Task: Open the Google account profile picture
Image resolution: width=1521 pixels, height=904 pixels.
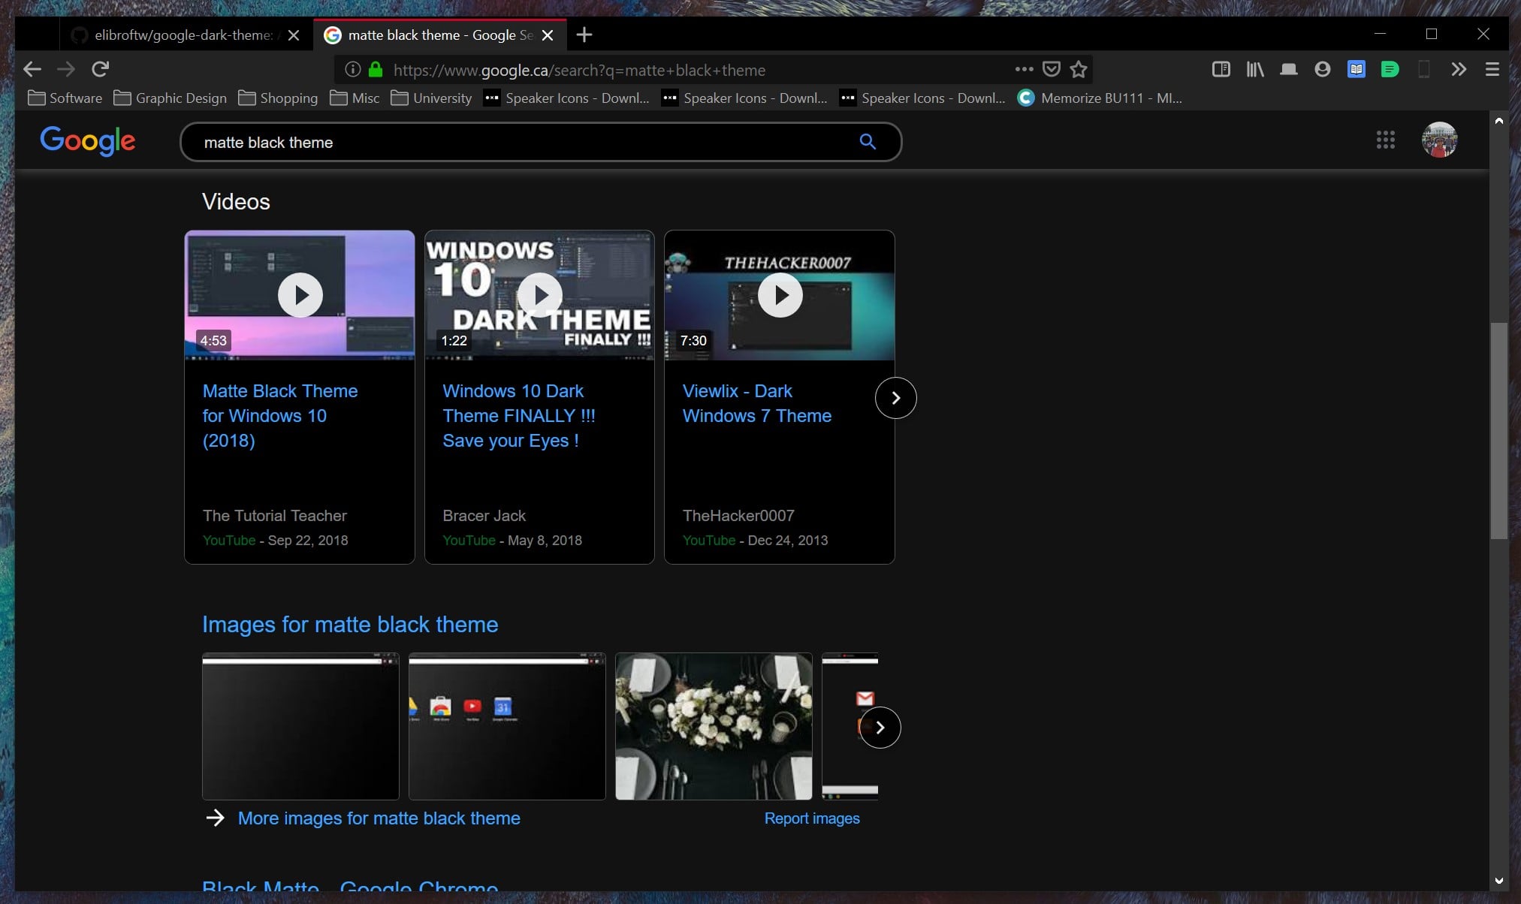Action: point(1440,140)
